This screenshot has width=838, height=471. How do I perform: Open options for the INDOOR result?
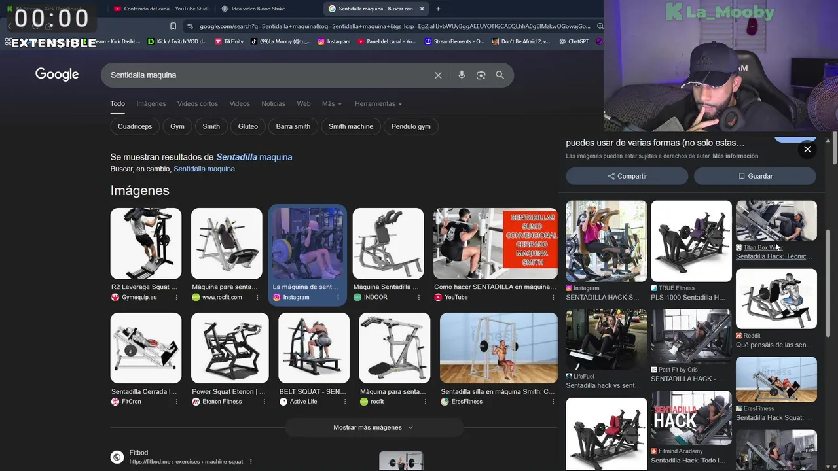coord(419,298)
